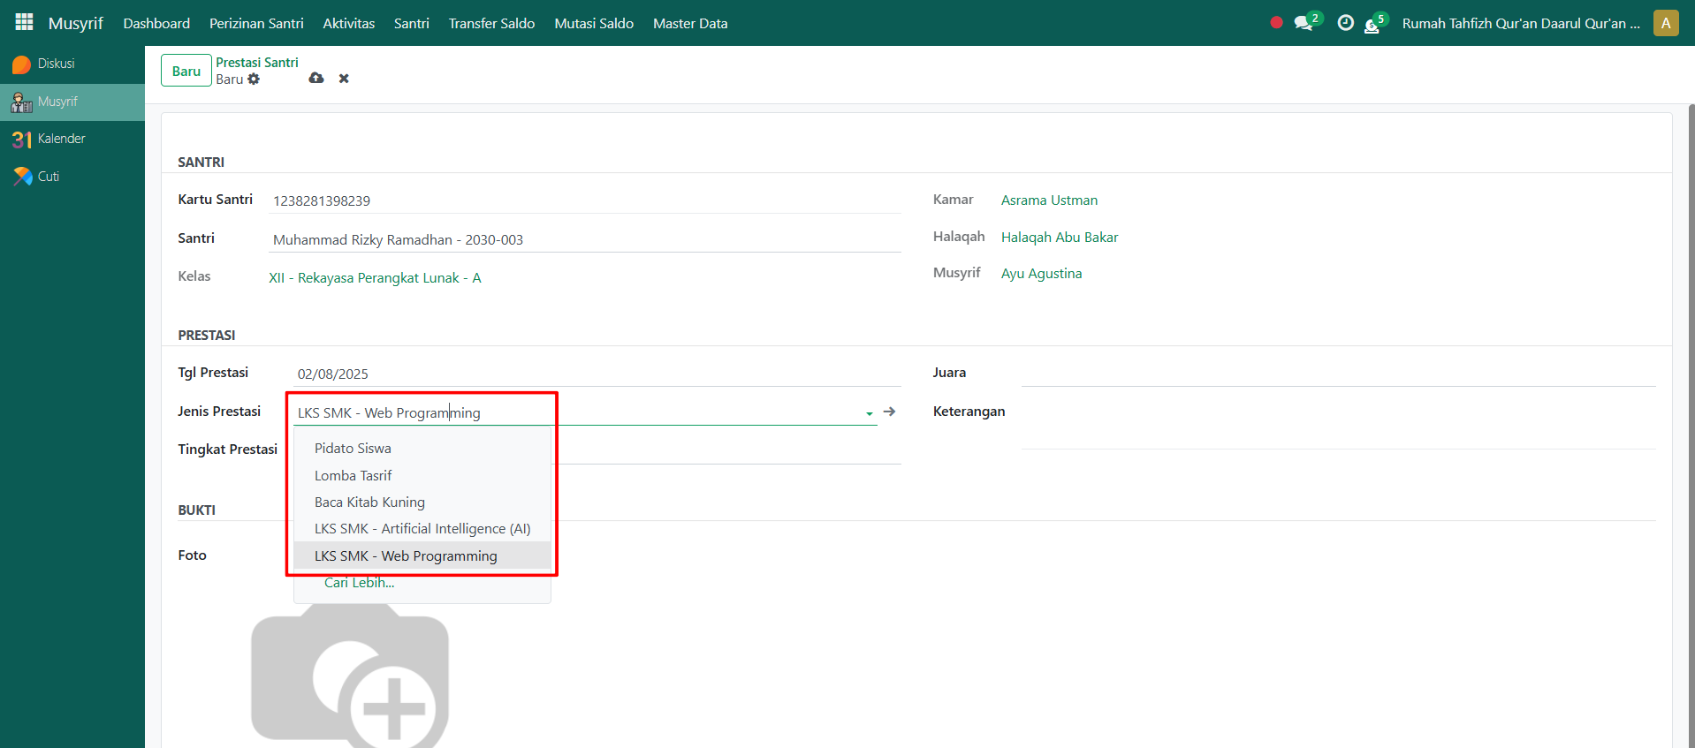The image size is (1695, 748).
Task: Open the chat messages icon in the top bar
Action: click(1303, 23)
